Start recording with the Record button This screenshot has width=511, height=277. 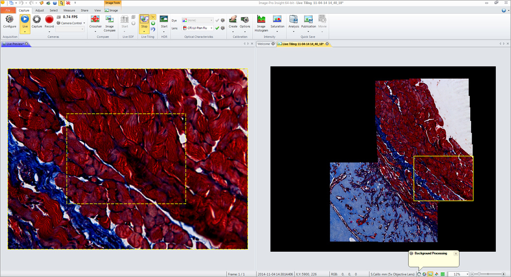pos(49,22)
